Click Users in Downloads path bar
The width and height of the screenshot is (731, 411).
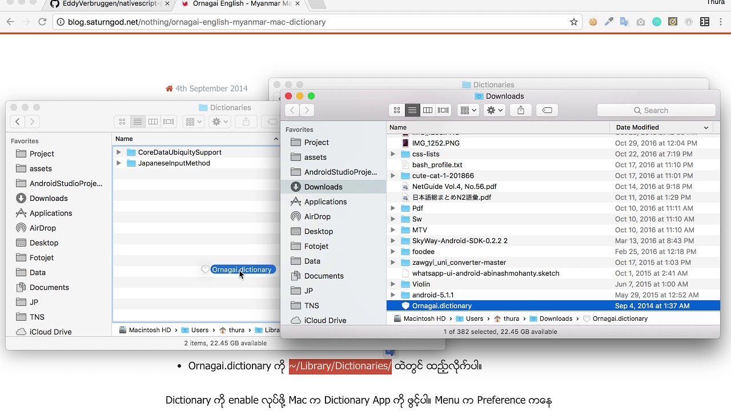click(469, 319)
